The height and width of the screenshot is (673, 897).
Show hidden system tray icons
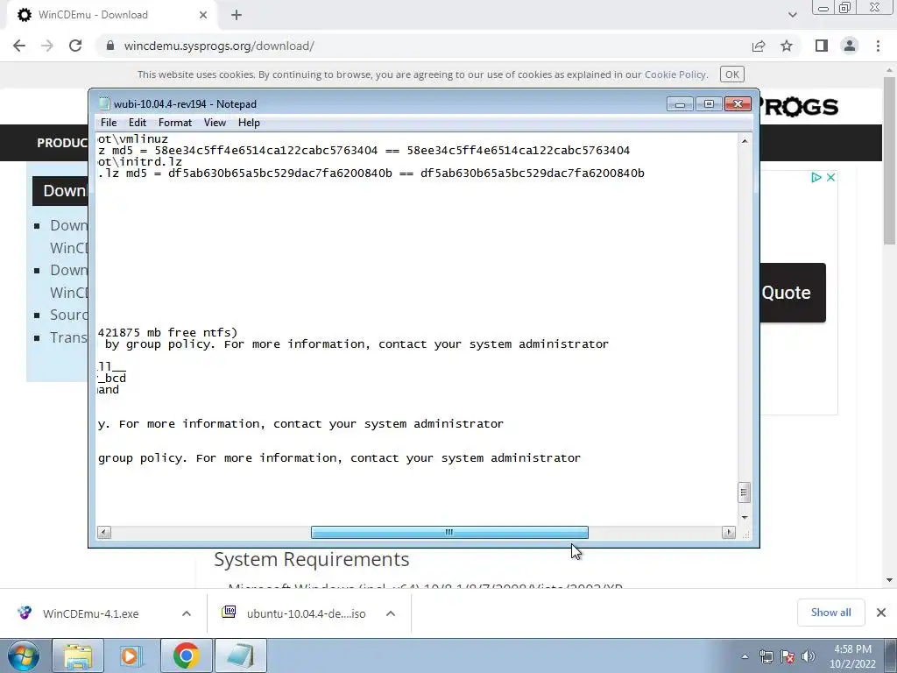(x=745, y=656)
